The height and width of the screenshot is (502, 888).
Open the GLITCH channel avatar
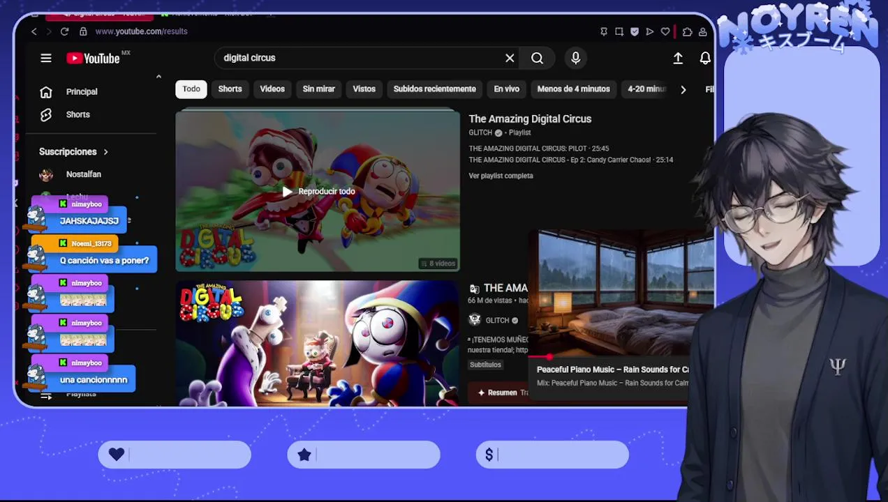click(x=475, y=320)
